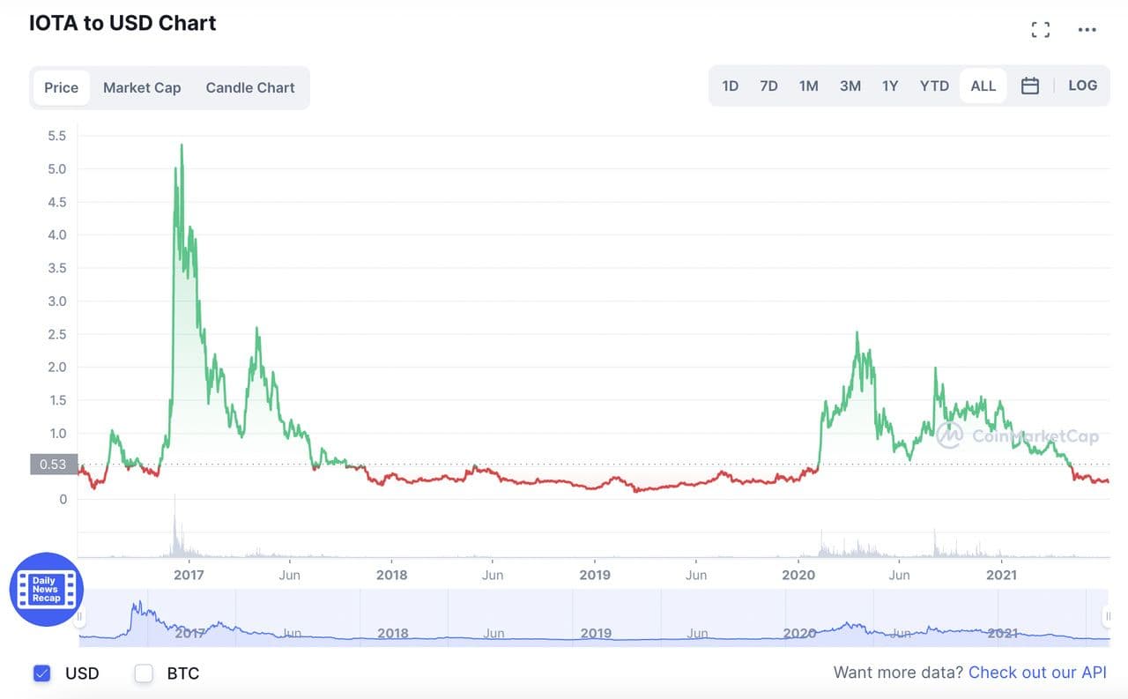The height and width of the screenshot is (699, 1128).
Task: Toggle LOG scale on chart
Action: [1082, 86]
